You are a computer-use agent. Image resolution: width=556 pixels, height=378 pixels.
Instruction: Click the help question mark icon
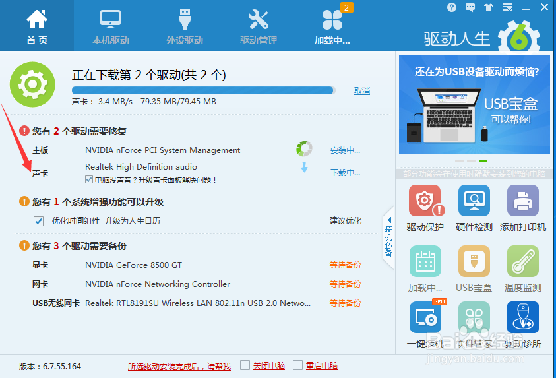[x=451, y=7]
